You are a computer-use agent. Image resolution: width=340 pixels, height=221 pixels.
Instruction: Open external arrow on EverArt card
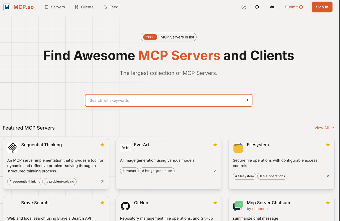215,171
